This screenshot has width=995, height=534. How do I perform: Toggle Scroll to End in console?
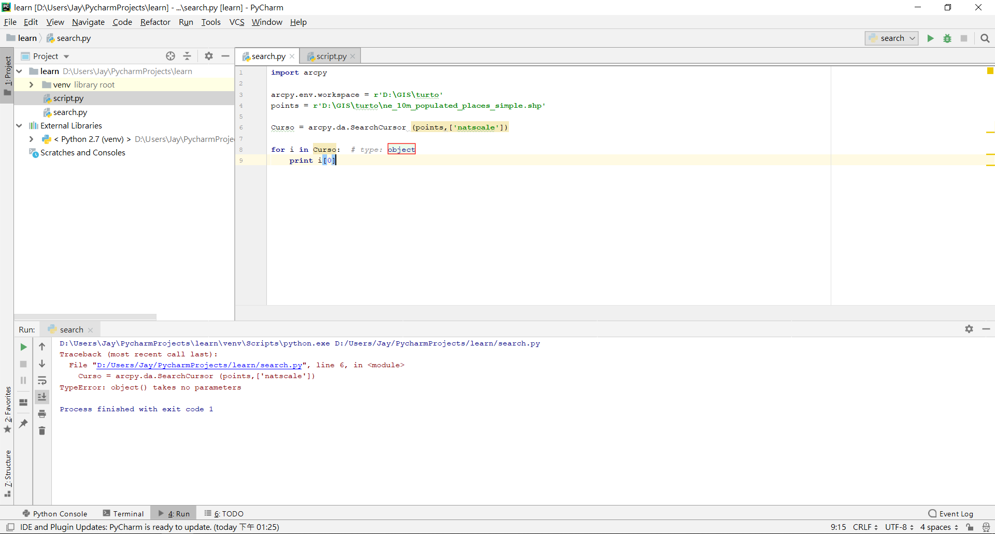[x=42, y=397]
